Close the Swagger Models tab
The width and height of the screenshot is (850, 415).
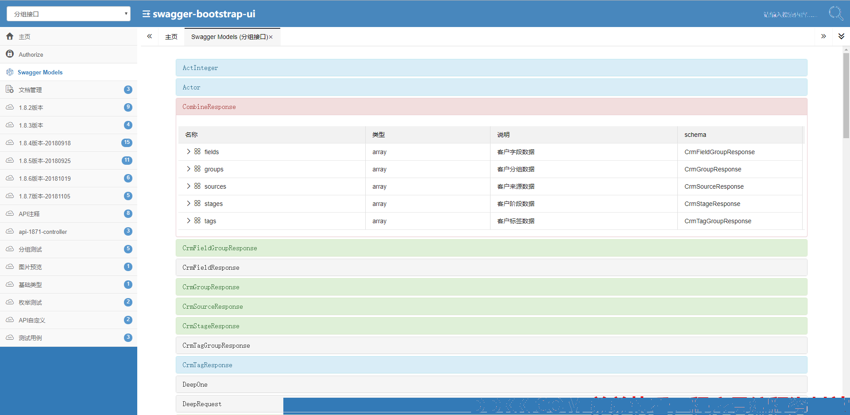pyautogui.click(x=271, y=37)
